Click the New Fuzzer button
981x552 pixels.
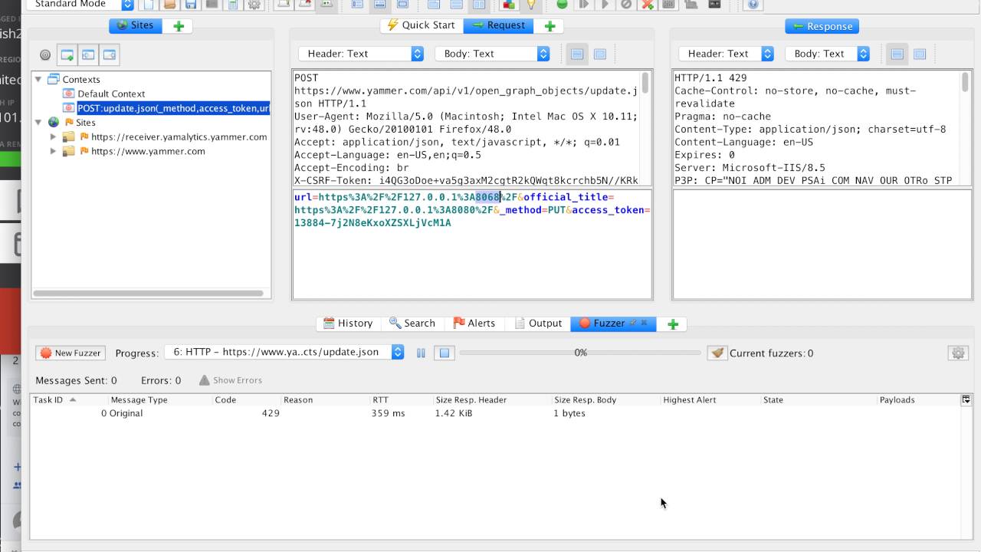pyautogui.click(x=71, y=353)
